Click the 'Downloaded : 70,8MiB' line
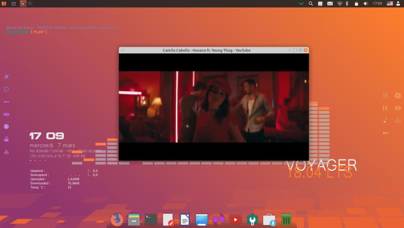The image size is (404, 228). [55, 183]
